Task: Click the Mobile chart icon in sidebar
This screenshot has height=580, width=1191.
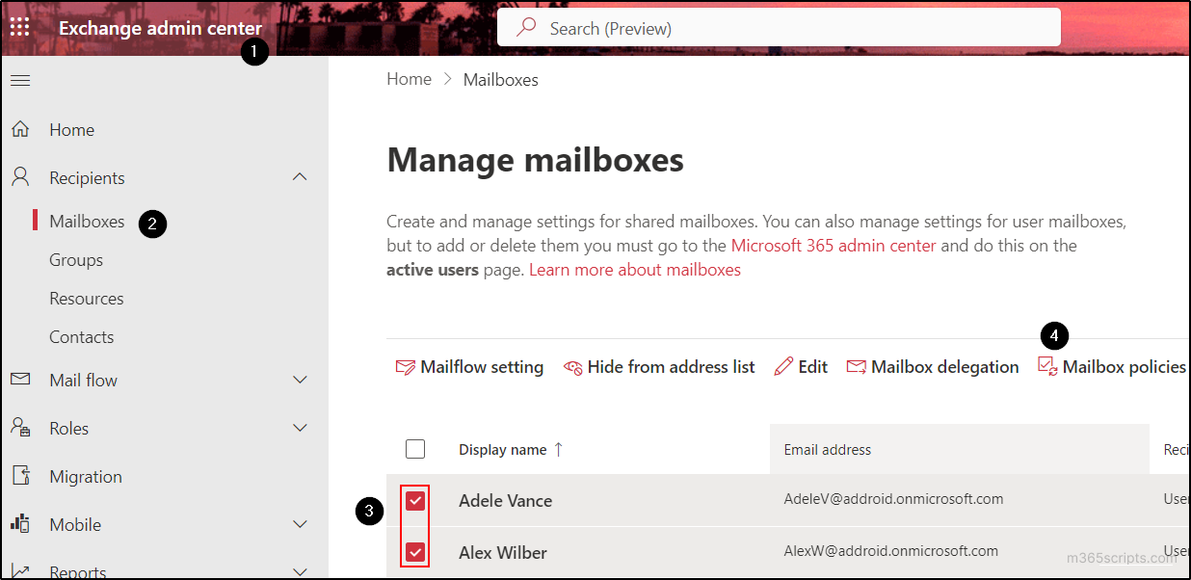Action: (x=20, y=524)
